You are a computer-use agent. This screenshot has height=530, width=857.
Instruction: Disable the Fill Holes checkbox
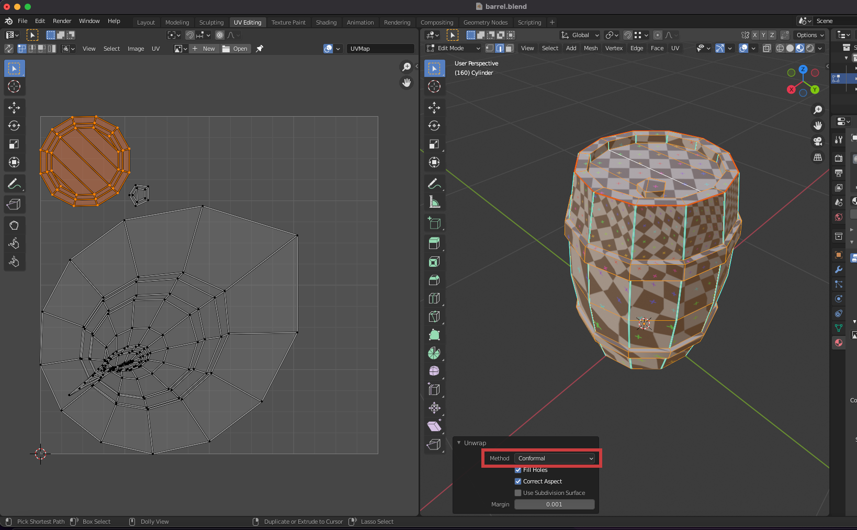[518, 470]
